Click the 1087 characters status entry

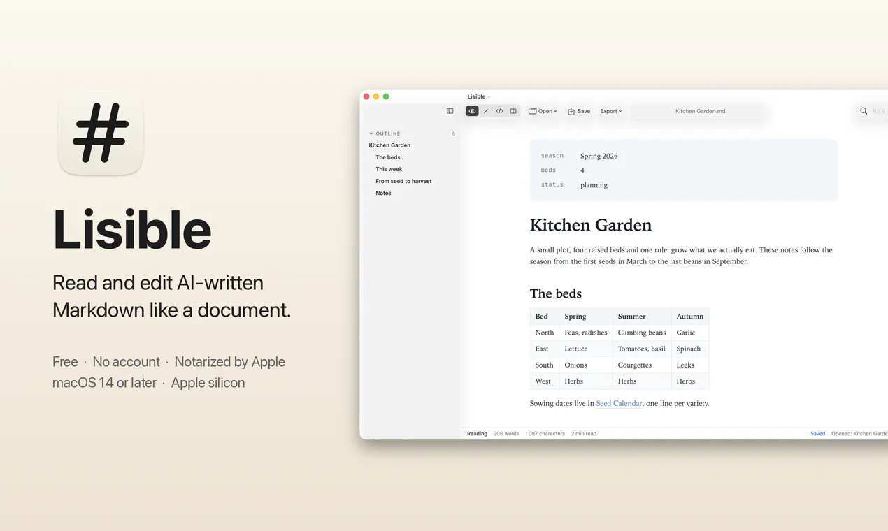click(x=545, y=434)
